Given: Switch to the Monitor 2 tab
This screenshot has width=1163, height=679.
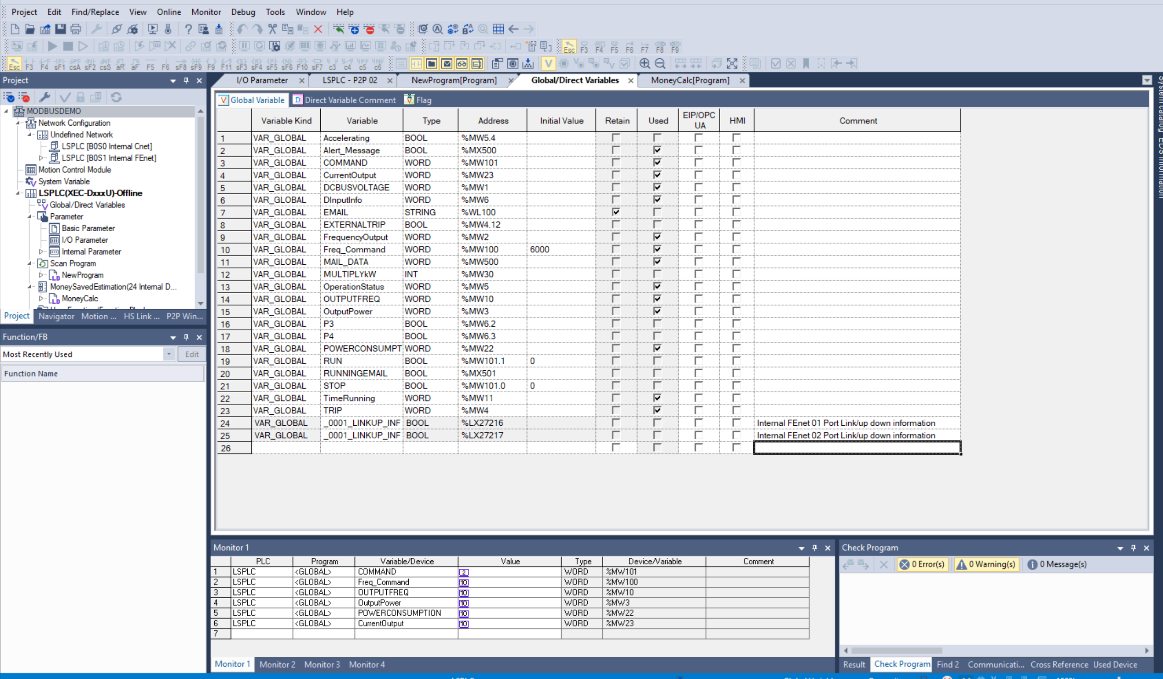Looking at the screenshot, I should tap(277, 664).
